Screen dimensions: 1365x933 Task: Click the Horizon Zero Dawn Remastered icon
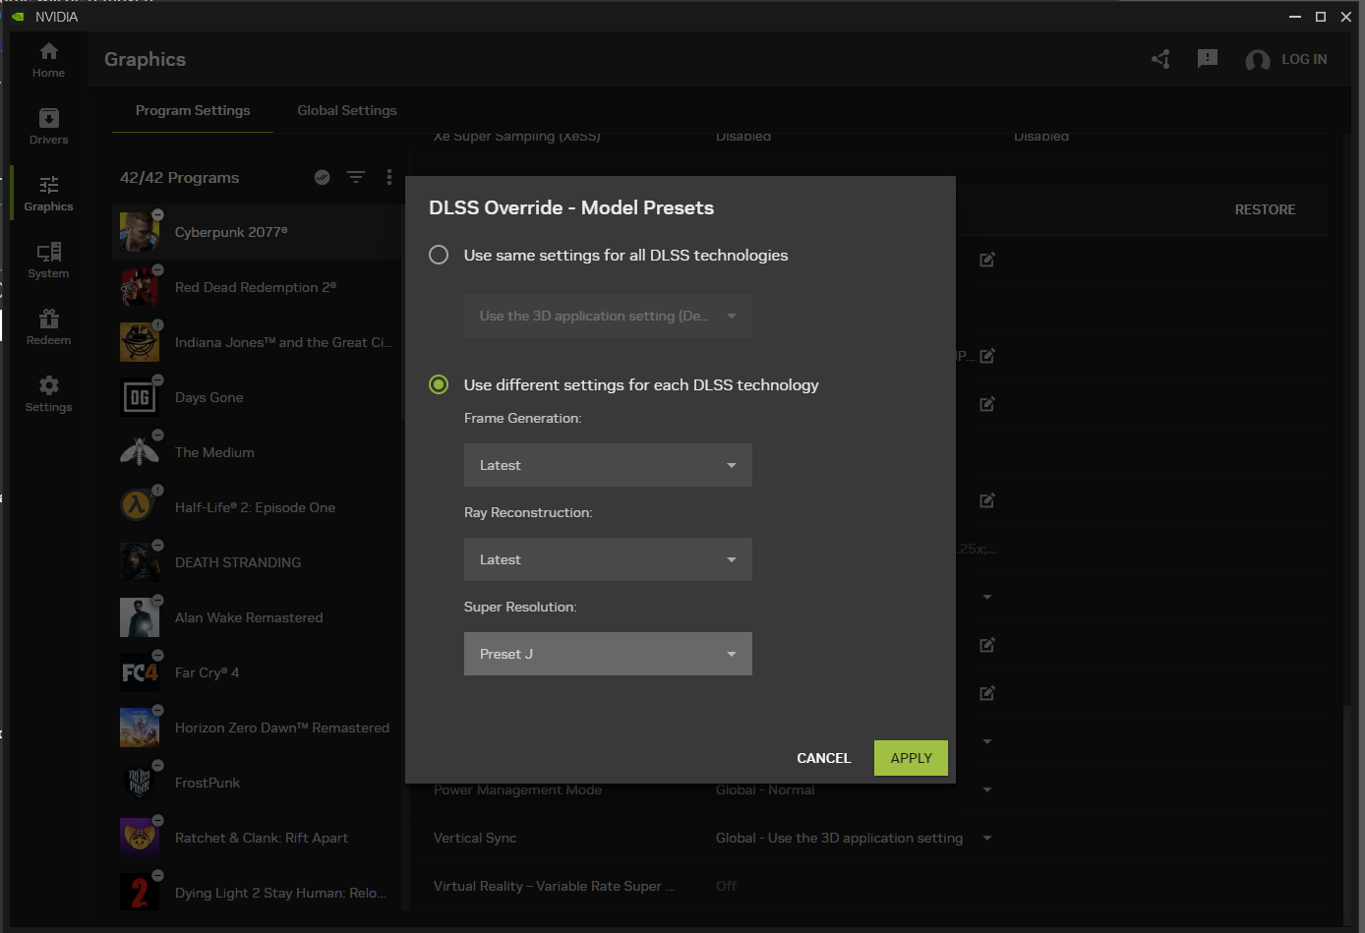pos(140,728)
